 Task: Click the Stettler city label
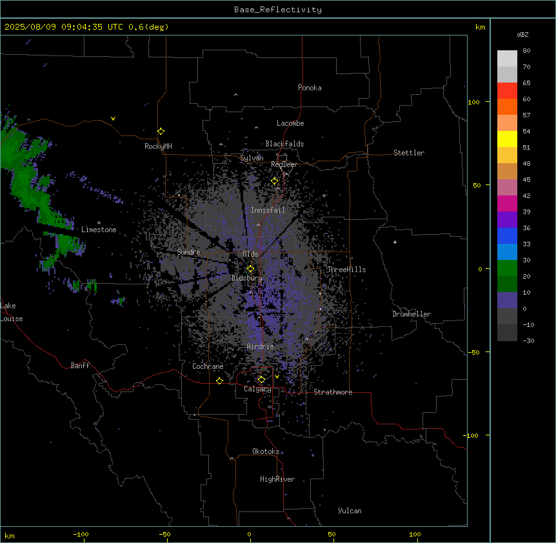pyautogui.click(x=409, y=153)
